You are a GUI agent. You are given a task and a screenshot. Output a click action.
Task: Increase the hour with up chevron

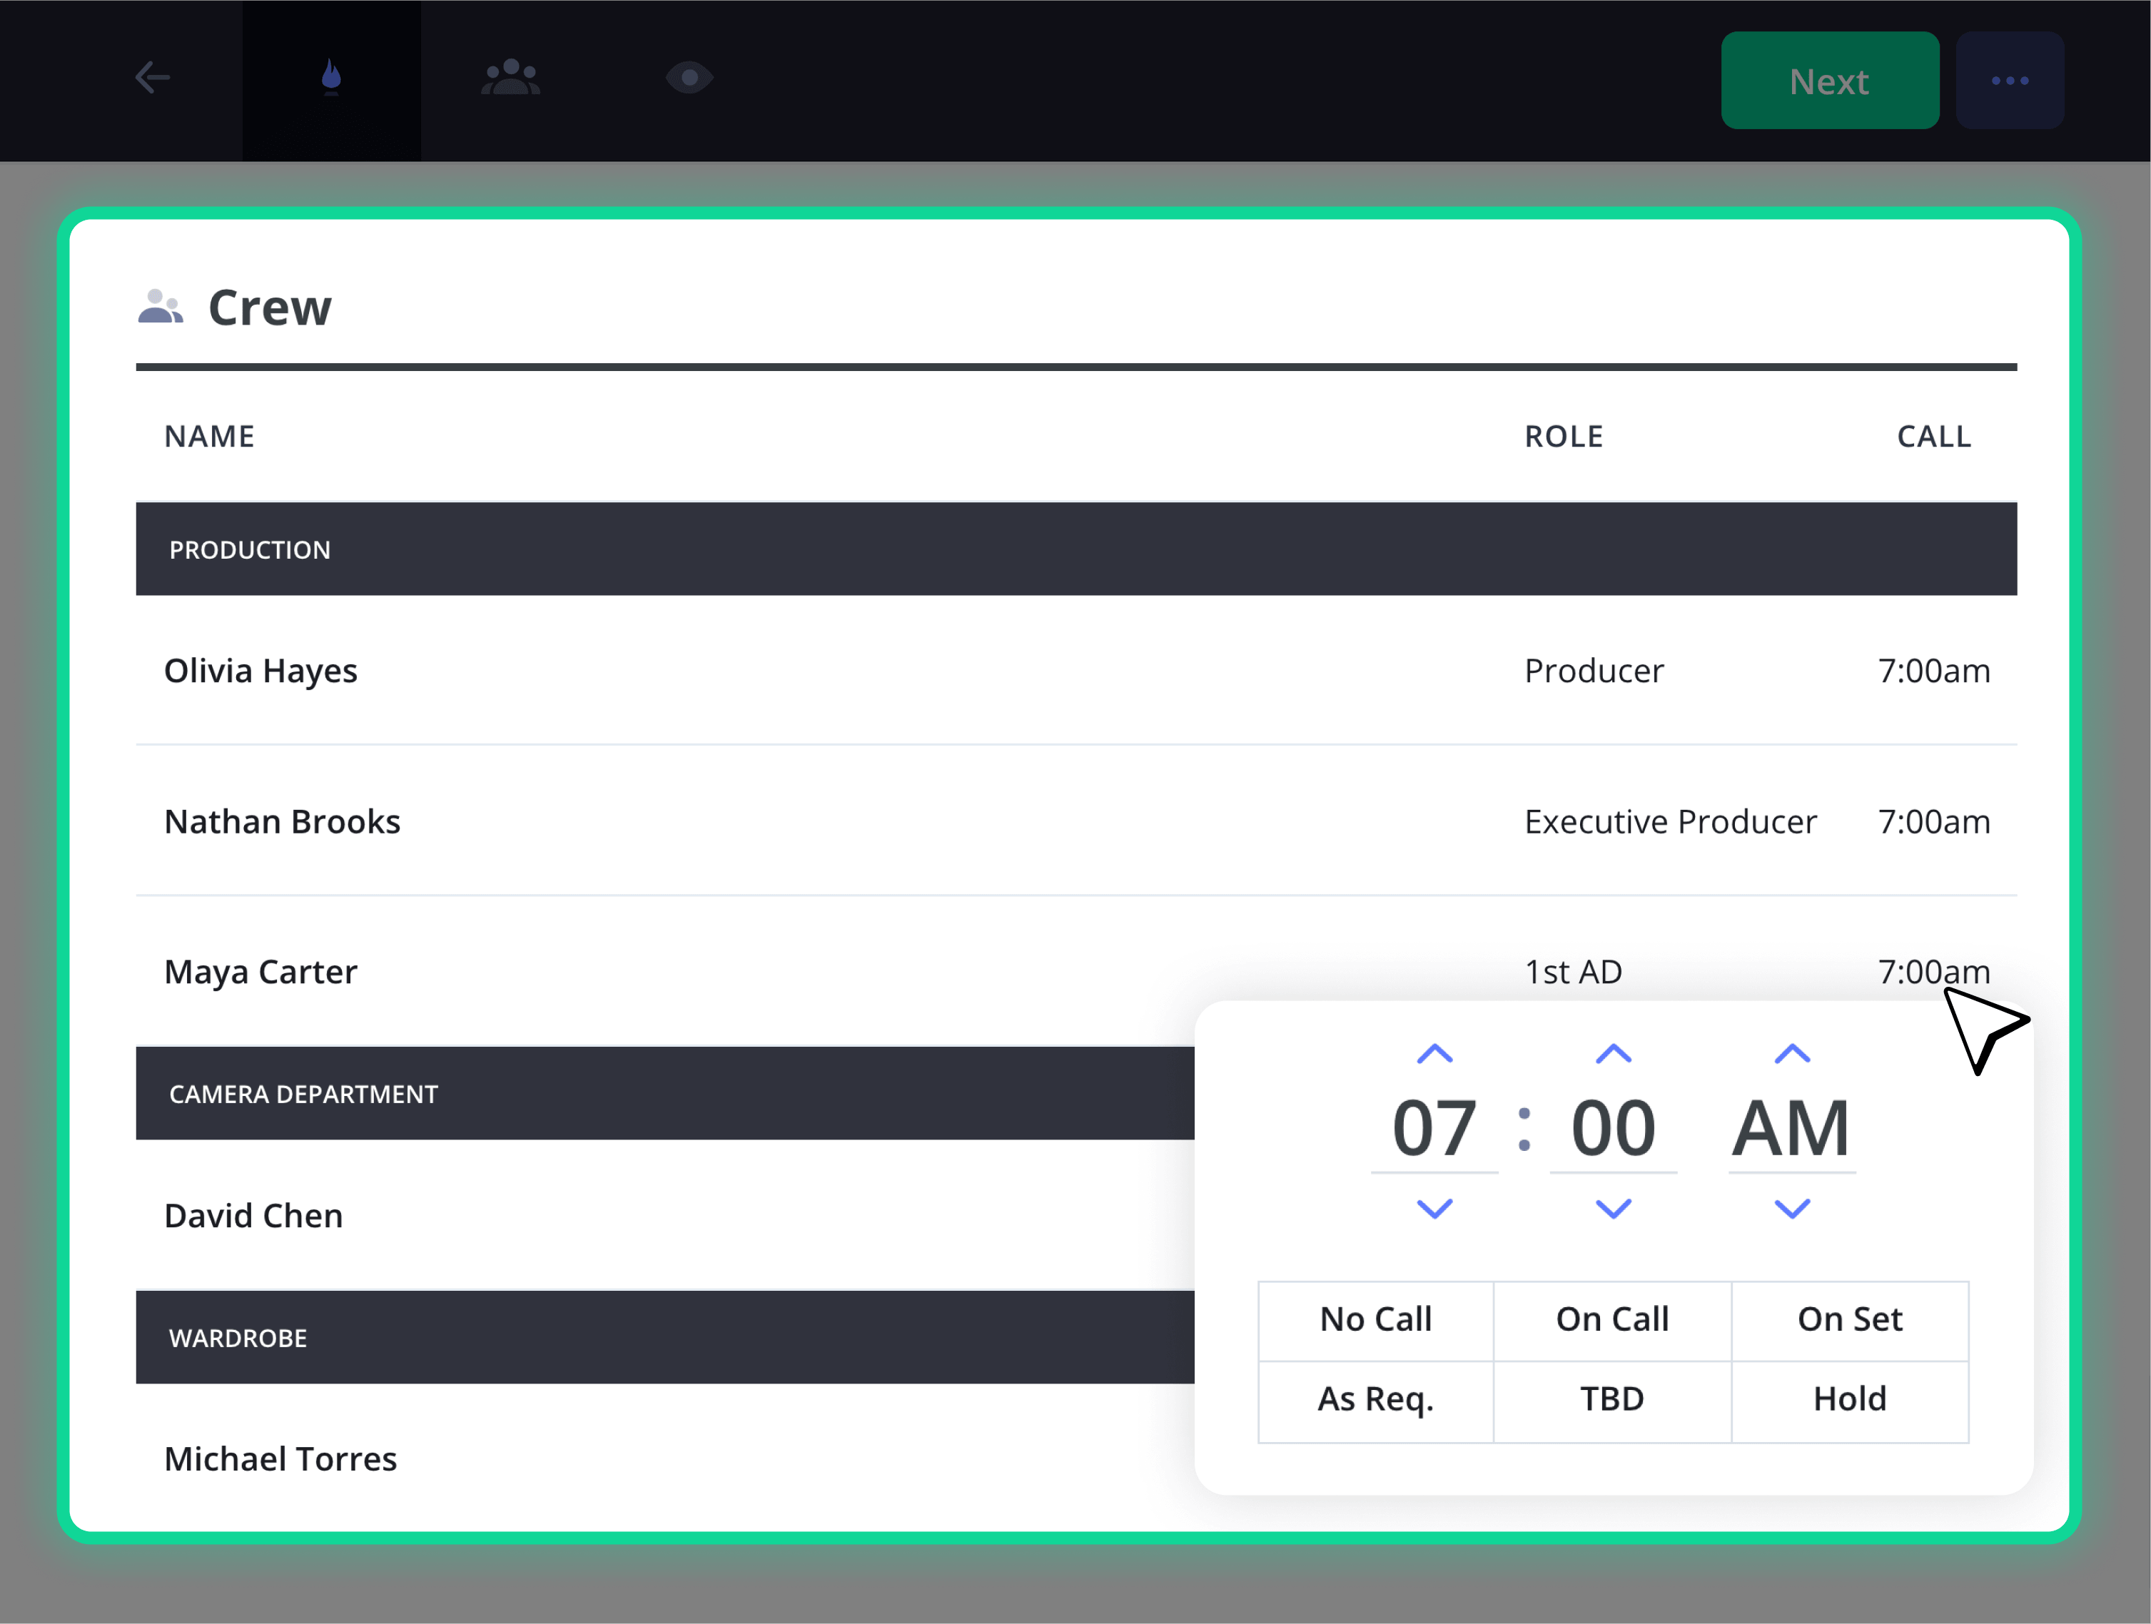(x=1434, y=1053)
